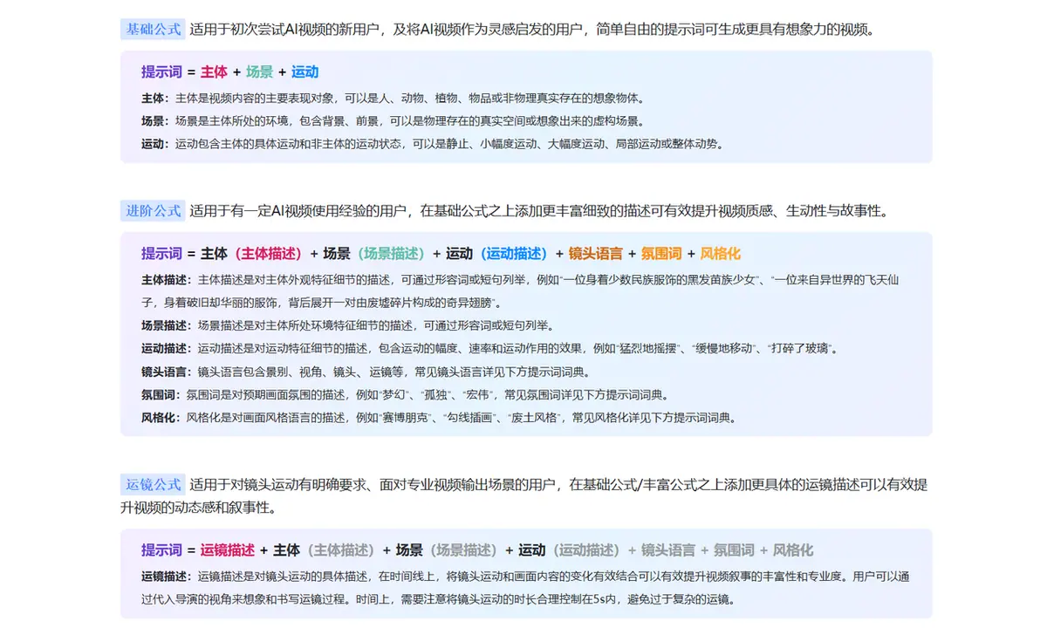1047x635 pixels.
Task: Click the orange 氛围词 in advanced formula
Action: tap(661, 254)
